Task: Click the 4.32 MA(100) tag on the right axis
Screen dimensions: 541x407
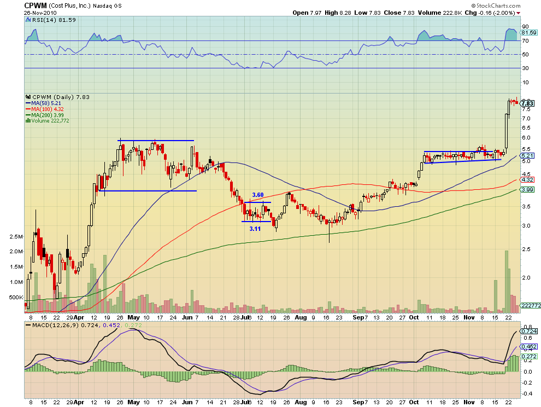Action: 527,179
